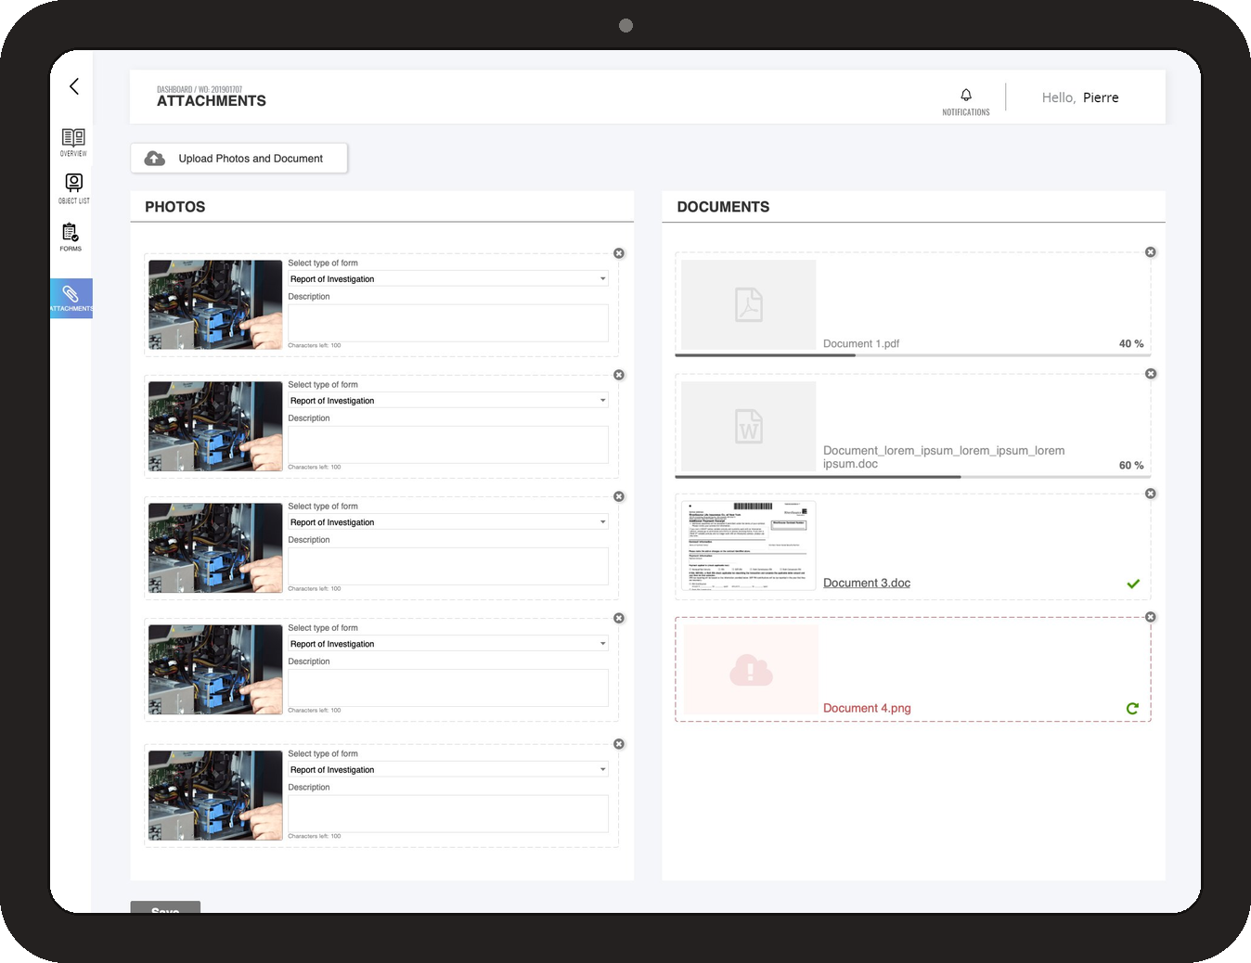Click the Document_lorem_ipsum progress bar
This screenshot has height=963, width=1251.
pyautogui.click(x=913, y=477)
